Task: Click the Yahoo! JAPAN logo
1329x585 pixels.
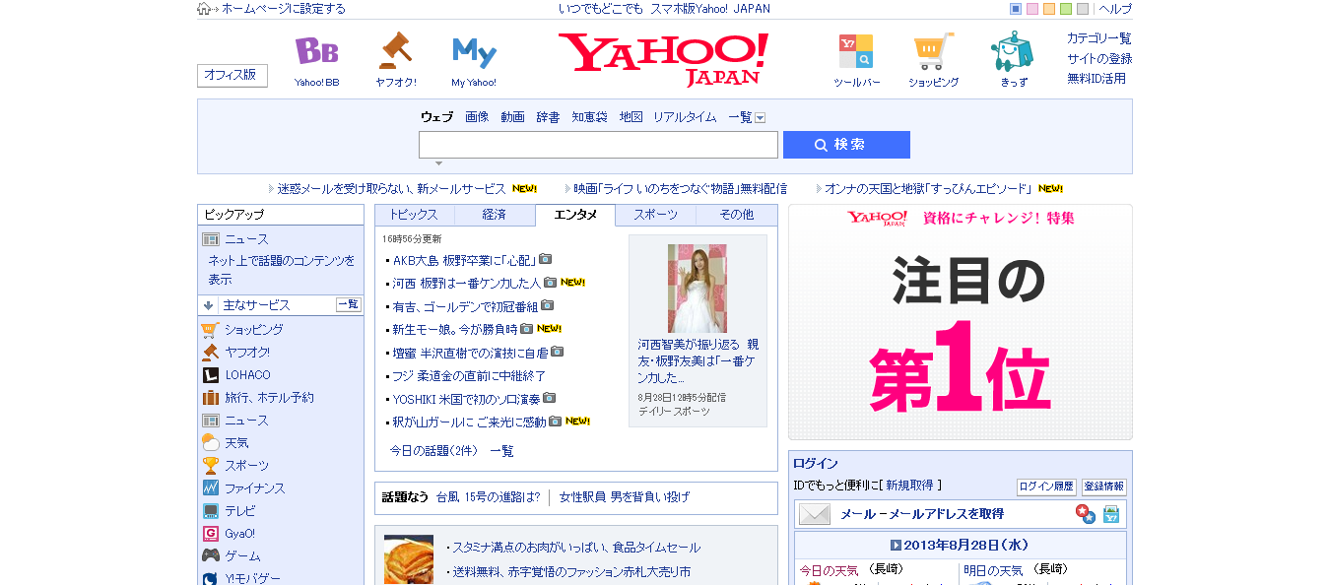Action: tap(663, 59)
